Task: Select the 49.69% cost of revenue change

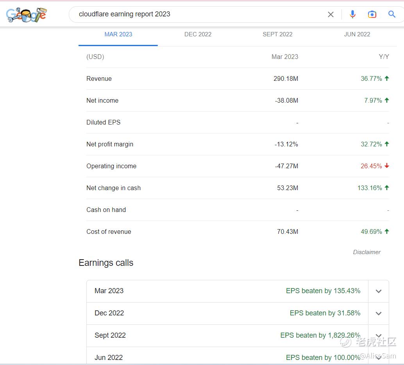Action: (371, 232)
